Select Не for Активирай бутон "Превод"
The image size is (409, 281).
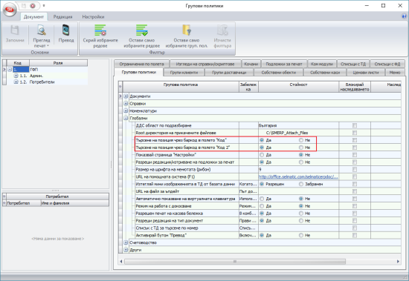(x=301, y=235)
